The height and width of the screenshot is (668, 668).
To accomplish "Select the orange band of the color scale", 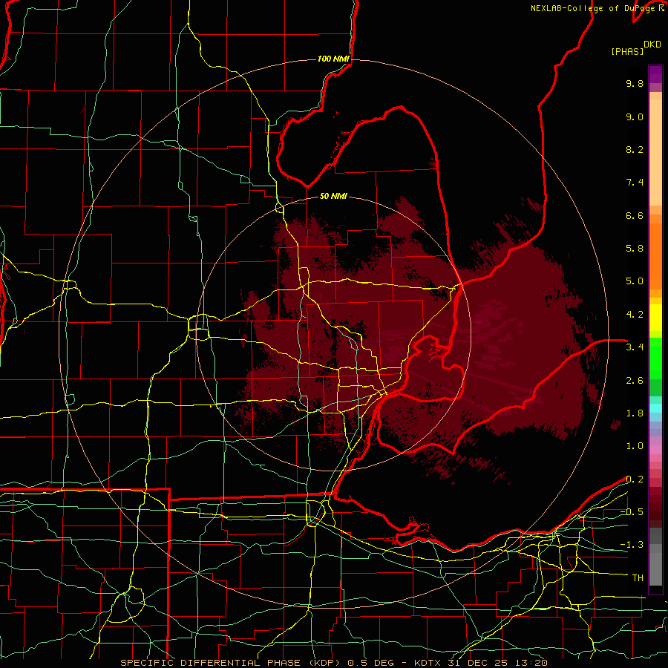I will [655, 256].
